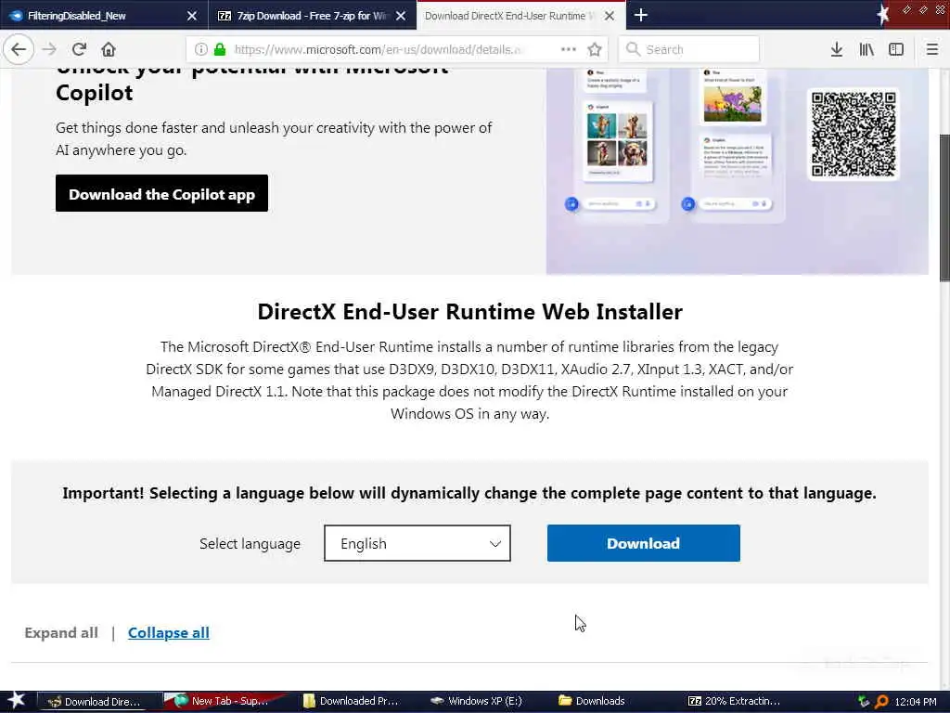
Task: Open the star Start button on taskbar
Action: click(x=17, y=701)
